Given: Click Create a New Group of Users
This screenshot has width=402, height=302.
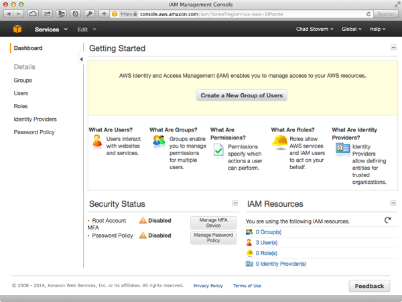Looking at the screenshot, I should pos(241,95).
